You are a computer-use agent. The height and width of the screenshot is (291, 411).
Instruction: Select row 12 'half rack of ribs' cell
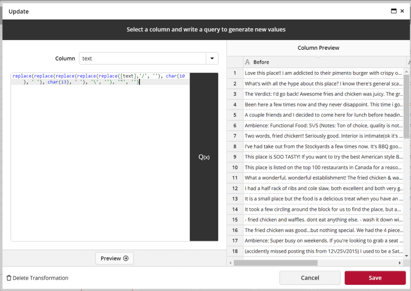click(324, 188)
